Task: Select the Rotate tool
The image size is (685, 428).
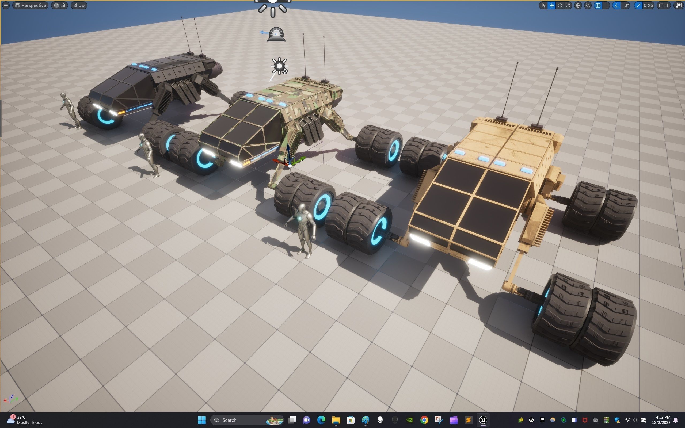Action: [x=560, y=5]
